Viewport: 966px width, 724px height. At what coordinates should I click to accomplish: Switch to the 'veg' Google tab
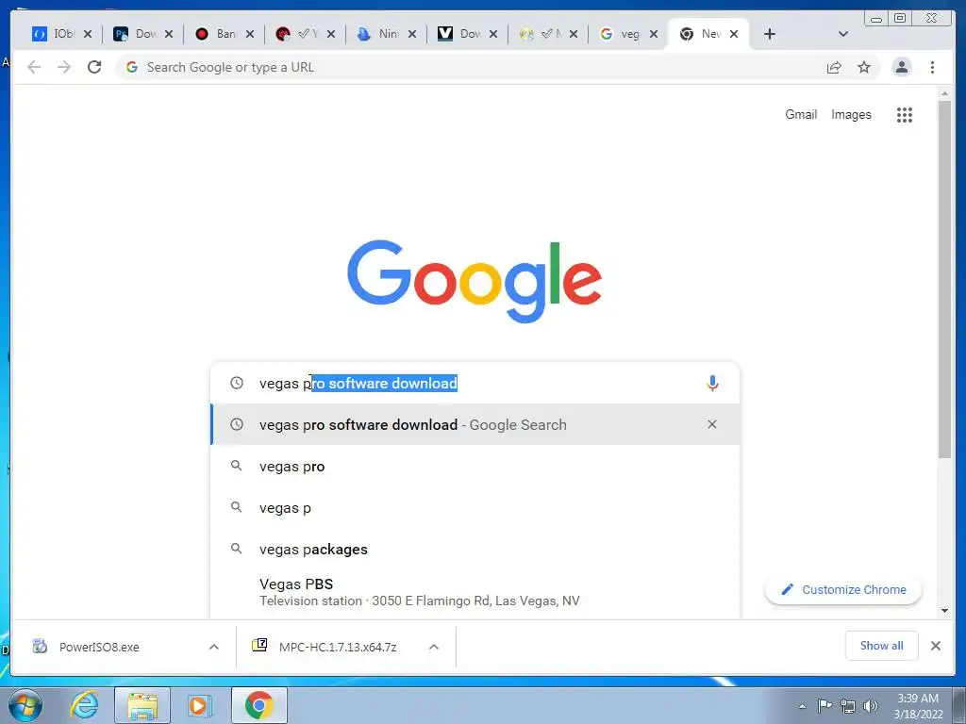coord(621,34)
